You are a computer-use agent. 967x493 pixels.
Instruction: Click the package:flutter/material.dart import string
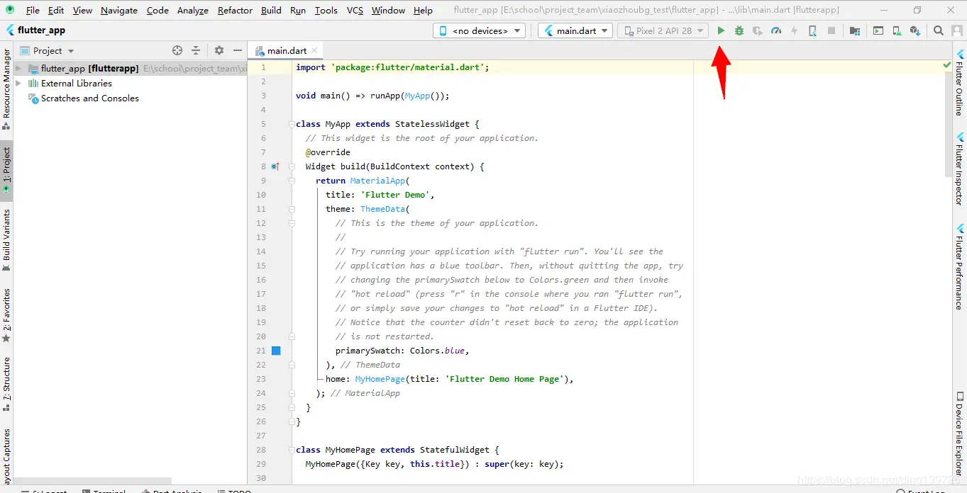[407, 67]
